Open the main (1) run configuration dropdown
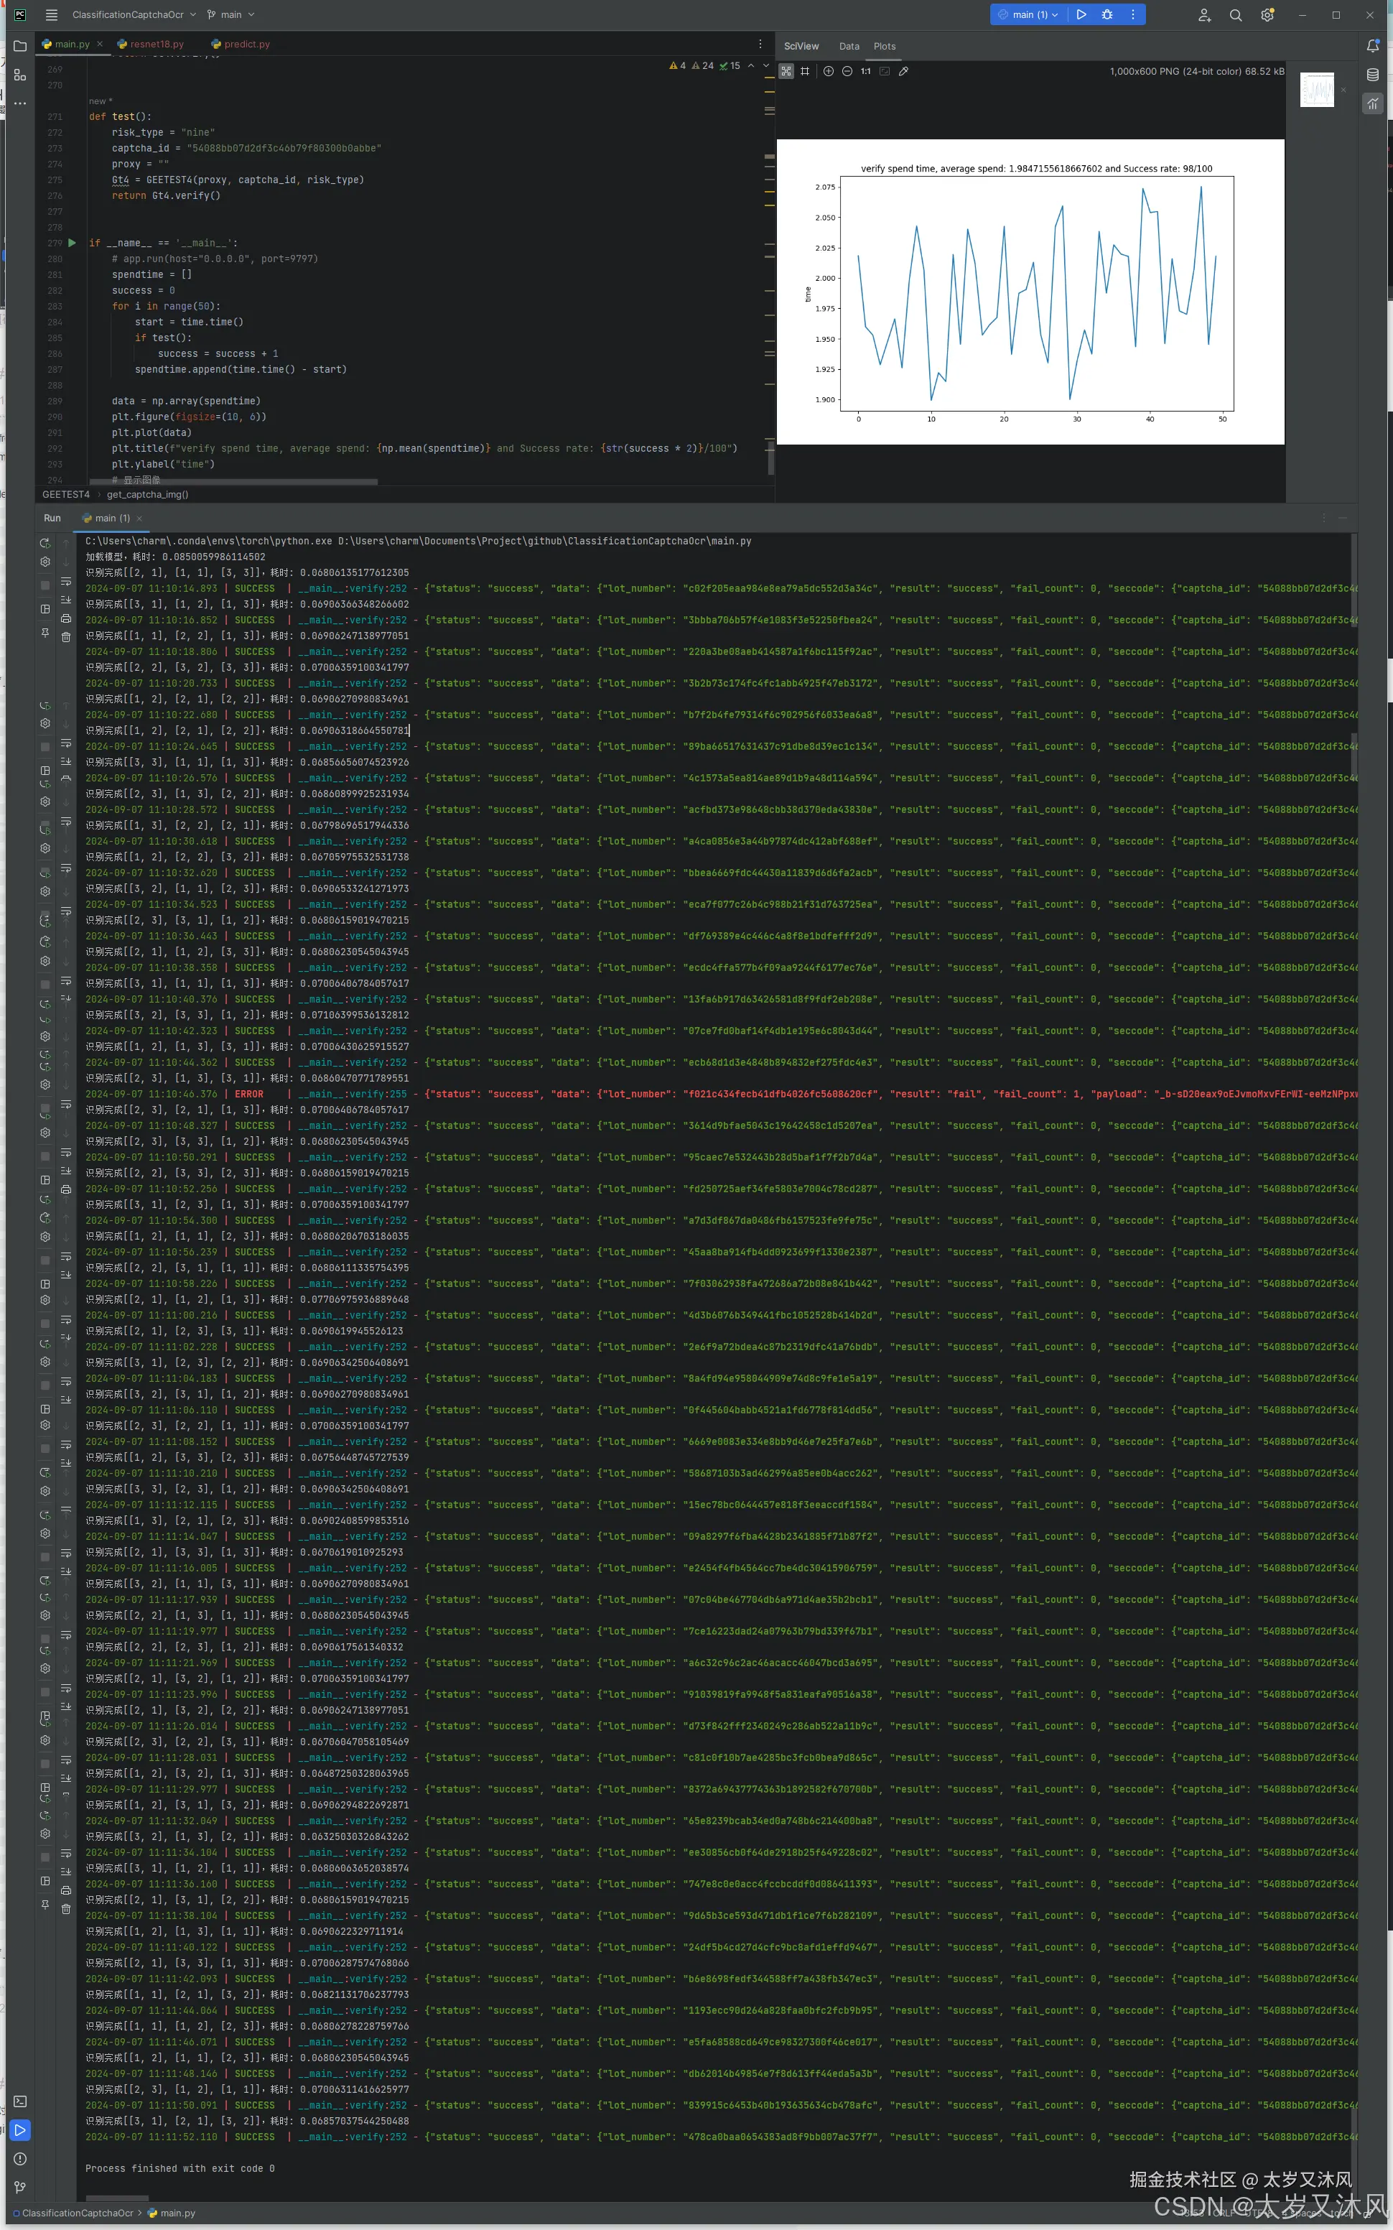 1028,15
